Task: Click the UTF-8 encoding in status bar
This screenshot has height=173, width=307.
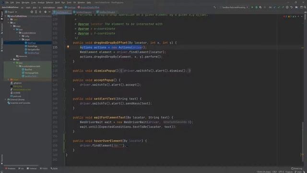Action: tap(281, 172)
